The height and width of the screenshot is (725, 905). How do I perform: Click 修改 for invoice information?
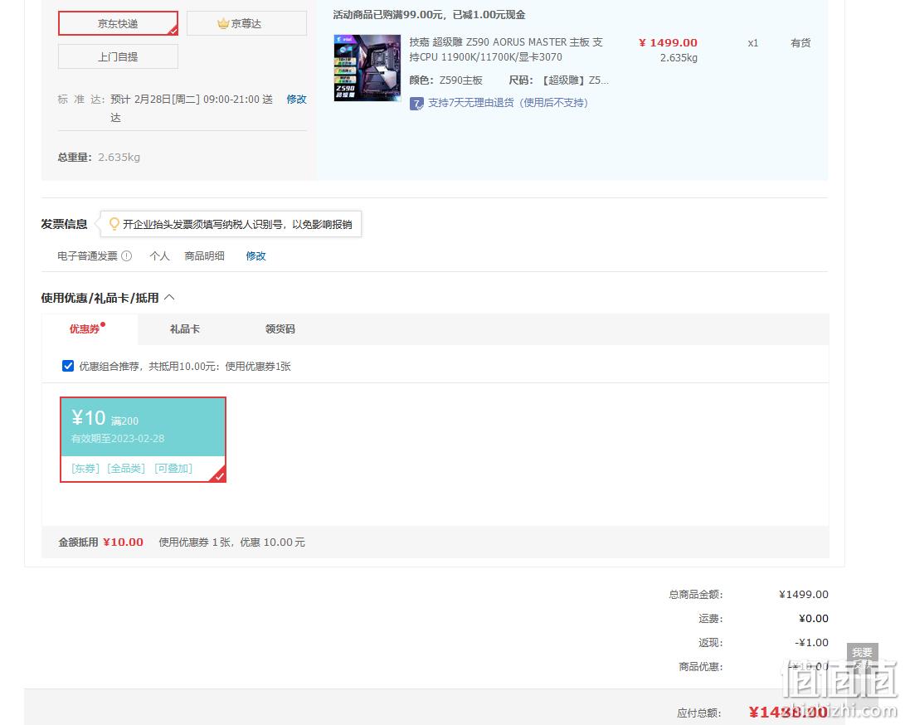tap(255, 255)
